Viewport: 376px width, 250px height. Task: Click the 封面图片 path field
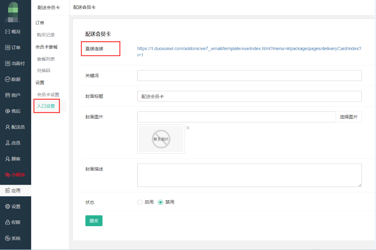point(236,117)
